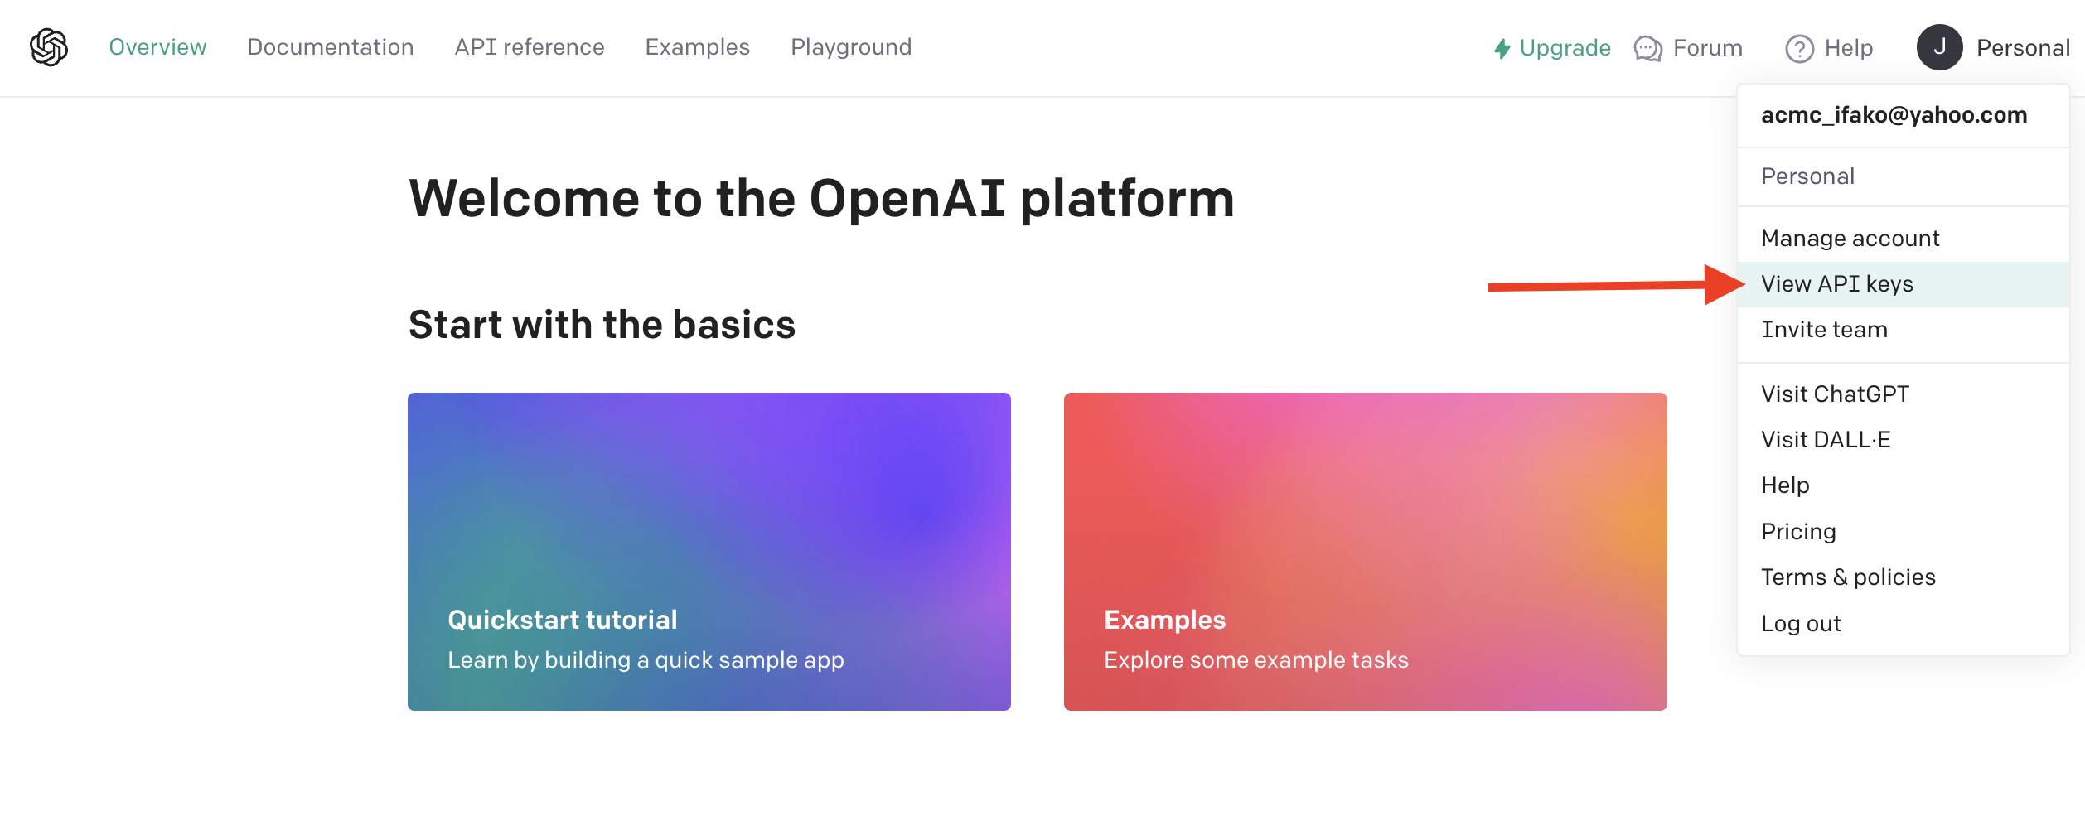Open Terms & policies menu item
The image size is (2085, 821).
click(x=1903, y=577)
